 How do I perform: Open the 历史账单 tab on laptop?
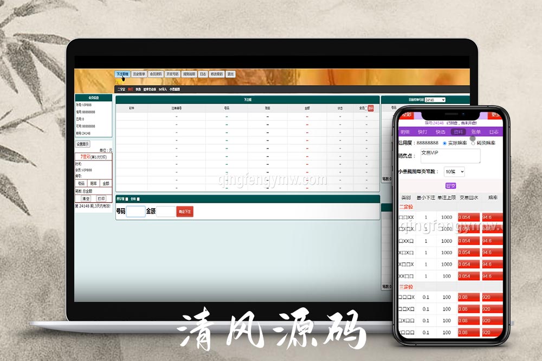(139, 74)
